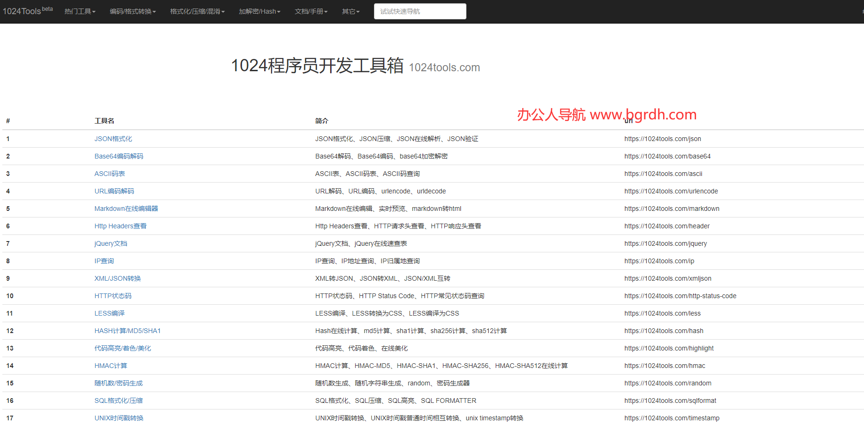
Task: Open the 文档/手册 dropdown
Action: pyautogui.click(x=311, y=11)
